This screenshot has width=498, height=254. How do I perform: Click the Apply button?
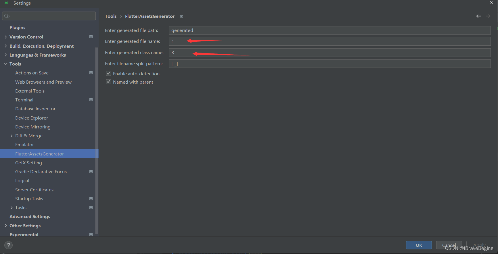coord(479,245)
